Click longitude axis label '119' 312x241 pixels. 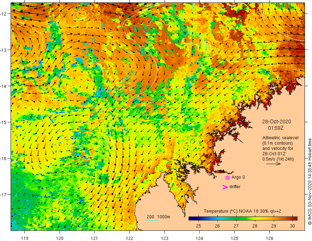click(25, 238)
